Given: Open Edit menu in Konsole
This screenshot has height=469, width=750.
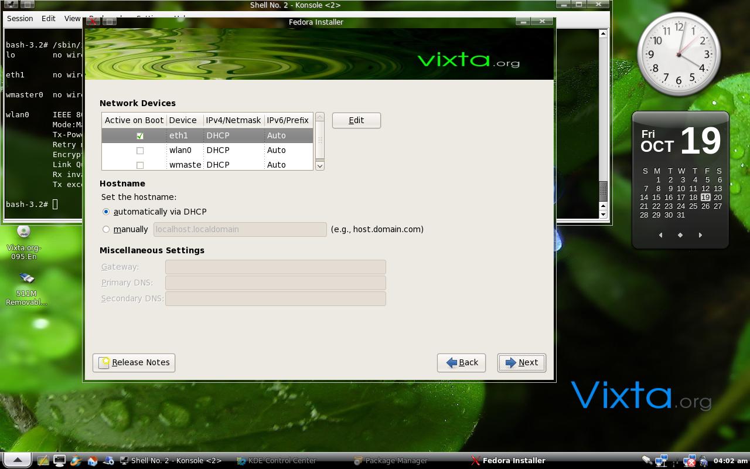Looking at the screenshot, I should 49,18.
